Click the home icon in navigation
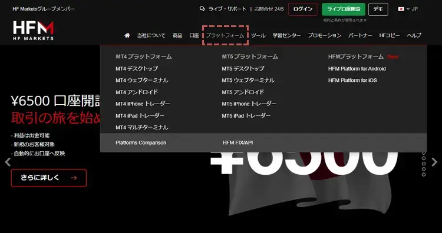This screenshot has width=442, height=233. coord(127,35)
